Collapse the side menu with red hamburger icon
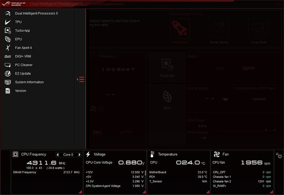The image size is (284, 195). pos(80,80)
